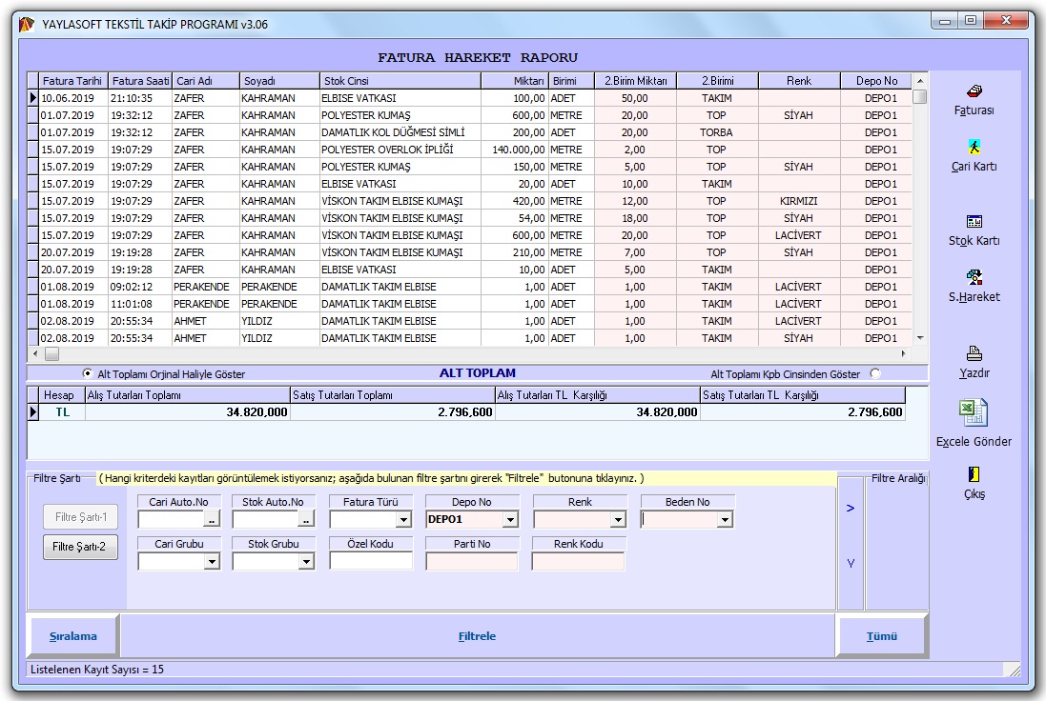Click the Özel Kodu input field

[371, 561]
